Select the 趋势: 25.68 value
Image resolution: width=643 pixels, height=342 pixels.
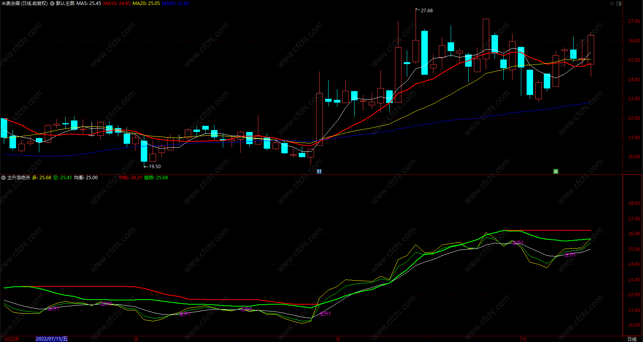(x=156, y=178)
